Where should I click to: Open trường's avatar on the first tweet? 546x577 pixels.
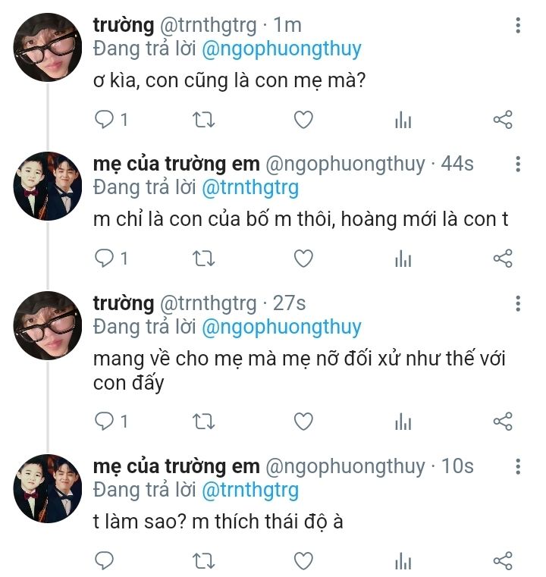(48, 47)
